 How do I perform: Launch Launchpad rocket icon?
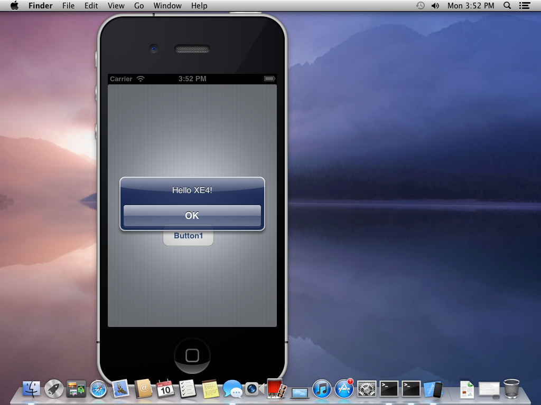click(x=54, y=389)
